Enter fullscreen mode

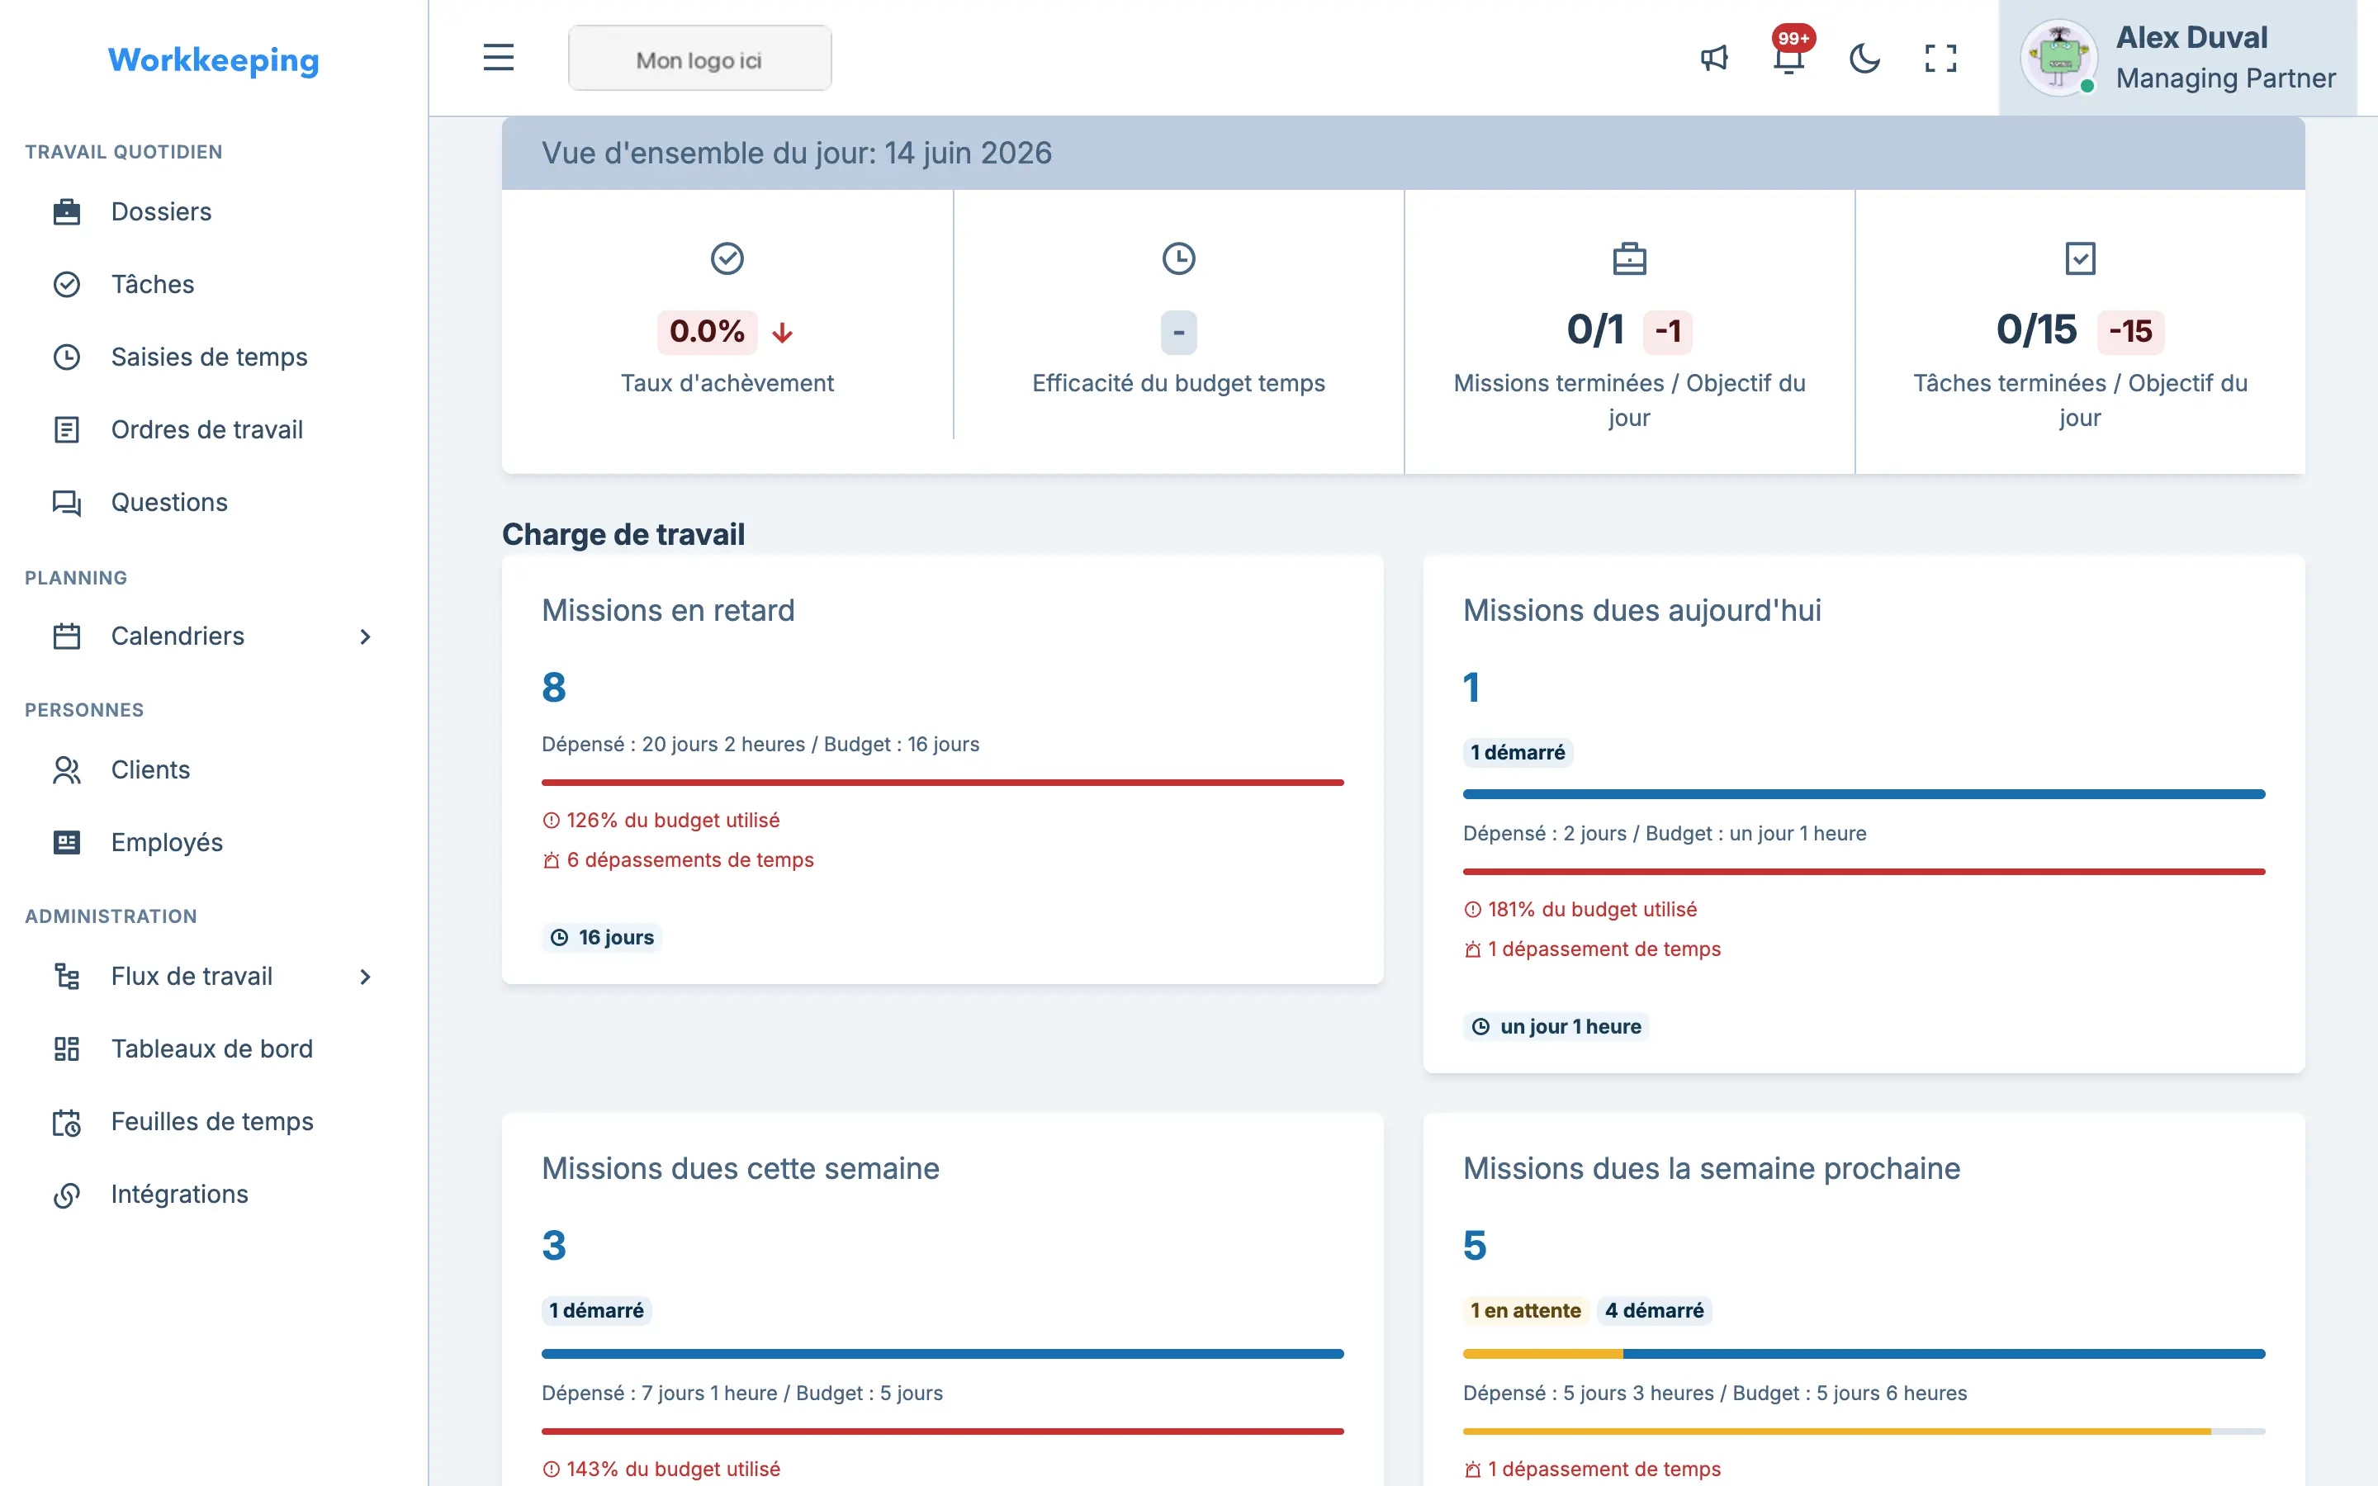point(1940,58)
